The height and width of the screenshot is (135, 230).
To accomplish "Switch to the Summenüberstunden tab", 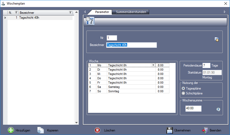I will 131,12.
